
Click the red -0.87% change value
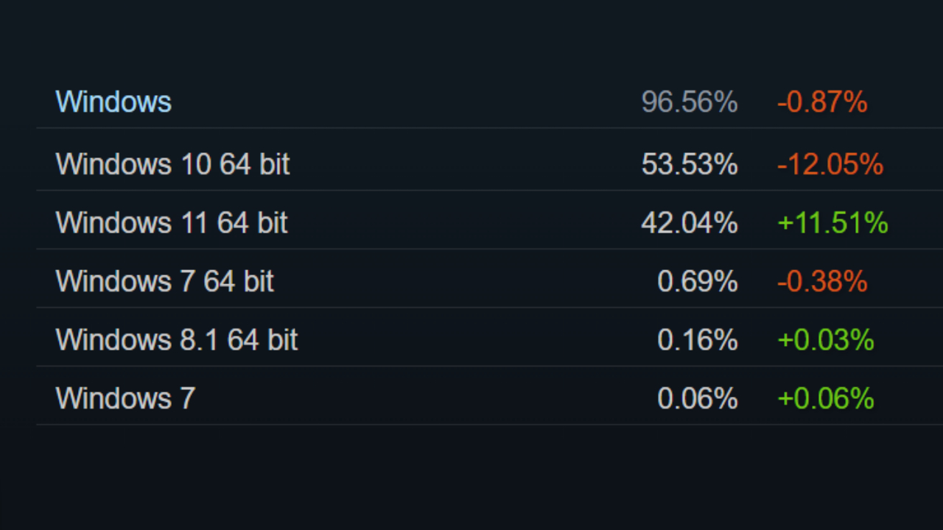tap(821, 102)
